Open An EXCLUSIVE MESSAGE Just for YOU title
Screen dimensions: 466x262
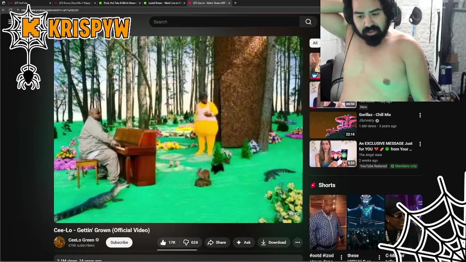click(386, 146)
